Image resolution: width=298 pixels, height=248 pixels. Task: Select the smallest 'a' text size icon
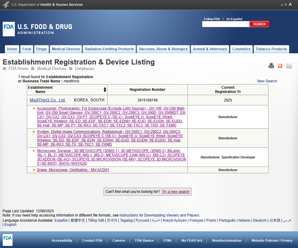pos(282,4)
